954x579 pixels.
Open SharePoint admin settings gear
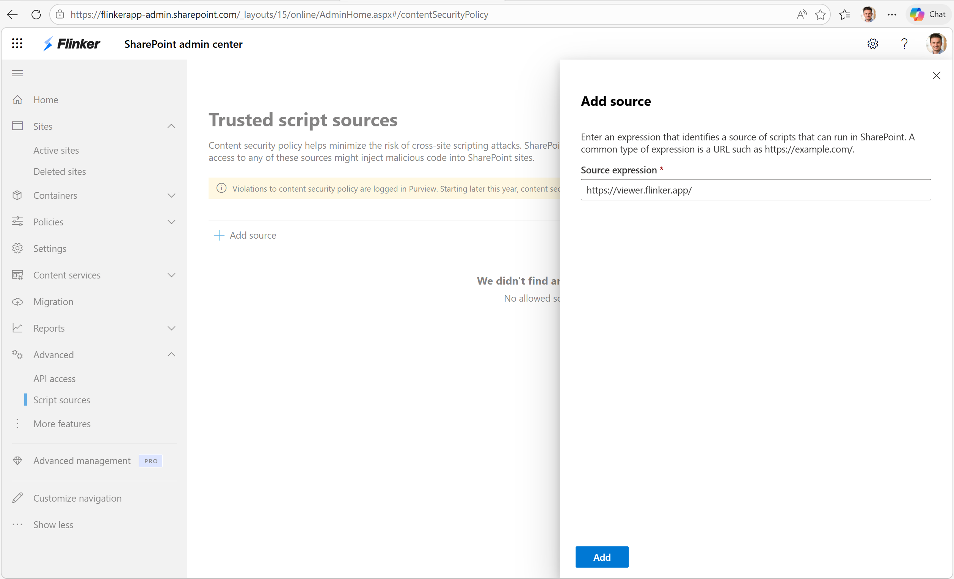(x=873, y=43)
